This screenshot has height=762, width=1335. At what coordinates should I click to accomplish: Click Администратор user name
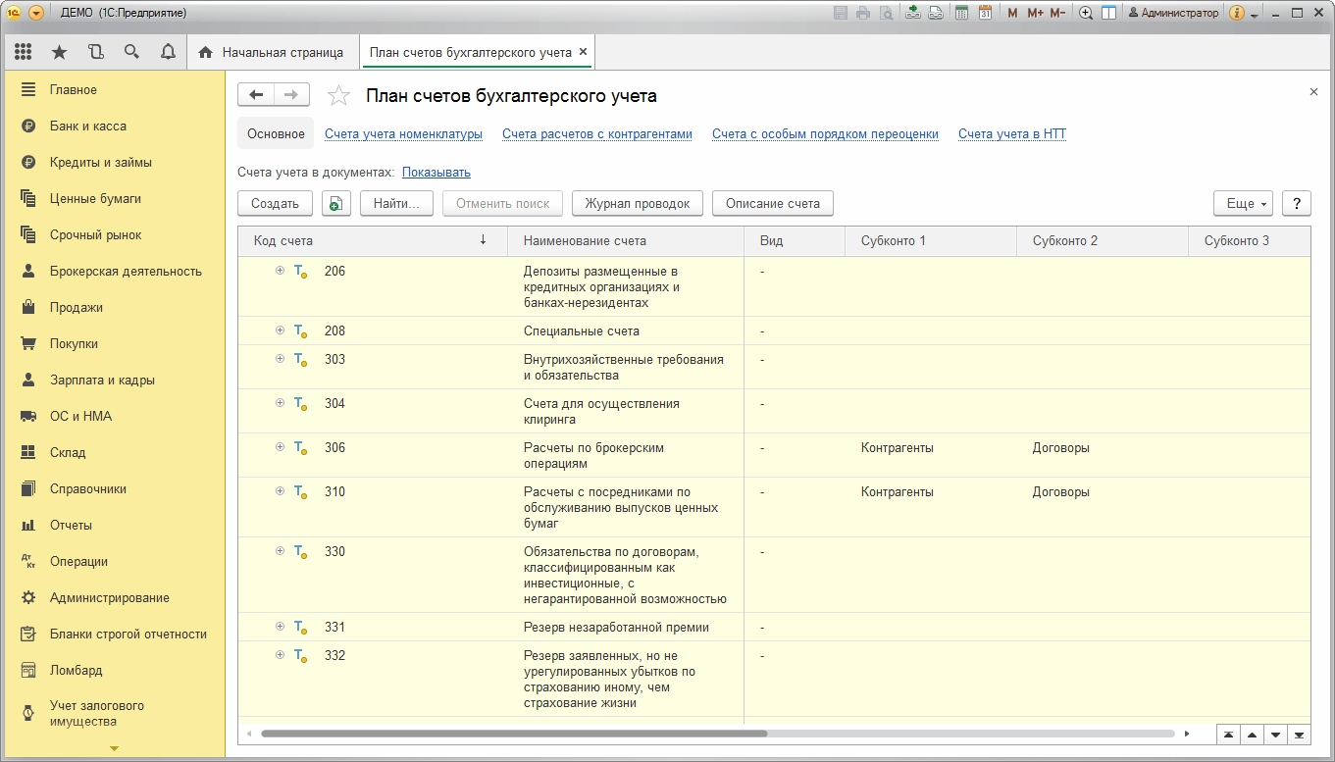[1173, 13]
